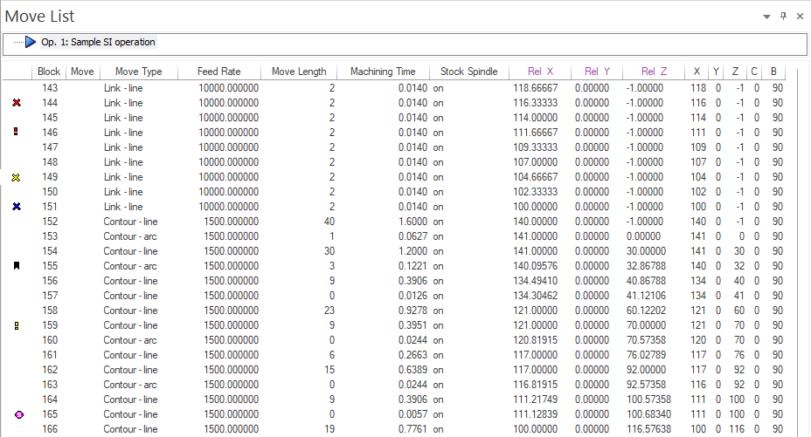Select the black bookmark icon on block 155

pos(17,266)
